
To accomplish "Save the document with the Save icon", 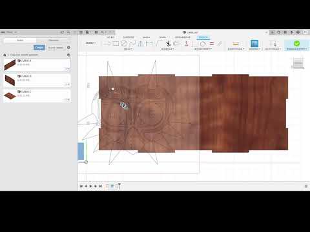I will pyautogui.click(x=96, y=32).
